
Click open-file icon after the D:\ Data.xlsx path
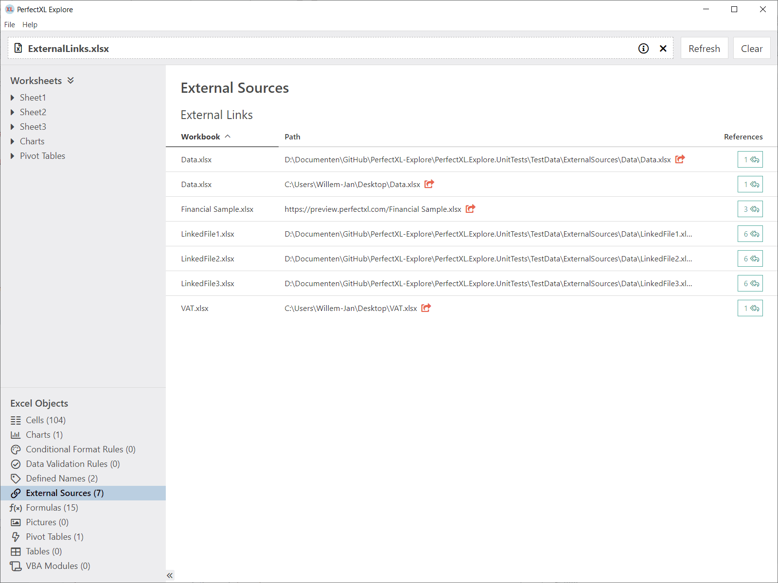(x=680, y=159)
